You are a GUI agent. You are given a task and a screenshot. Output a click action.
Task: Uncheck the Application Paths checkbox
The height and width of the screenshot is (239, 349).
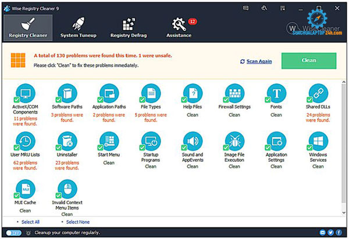click(x=101, y=99)
